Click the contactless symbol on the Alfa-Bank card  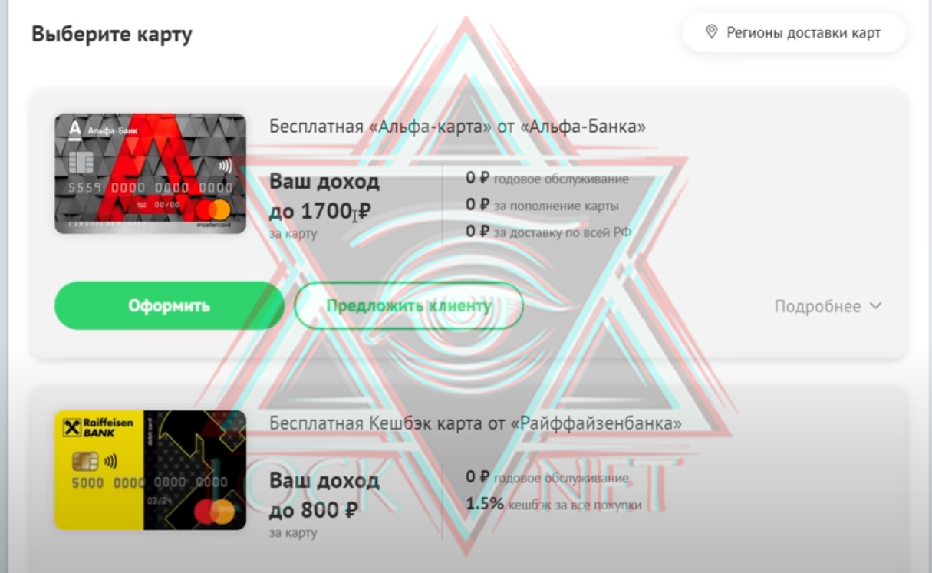click(x=225, y=165)
